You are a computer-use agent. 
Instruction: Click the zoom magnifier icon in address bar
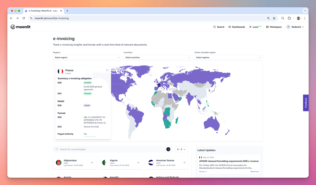[268, 18]
